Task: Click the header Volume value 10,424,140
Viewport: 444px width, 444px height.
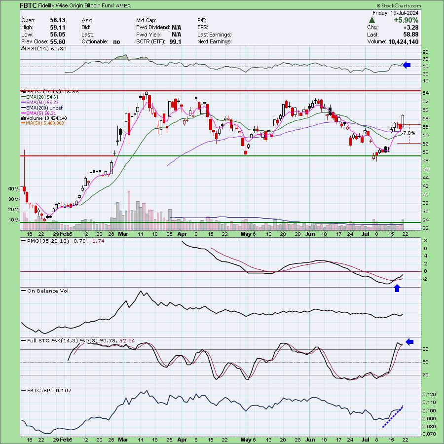Action: click(403, 41)
